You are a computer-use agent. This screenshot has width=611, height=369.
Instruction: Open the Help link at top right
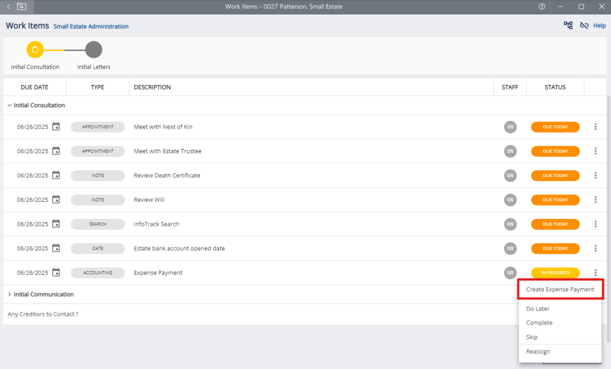coord(599,25)
